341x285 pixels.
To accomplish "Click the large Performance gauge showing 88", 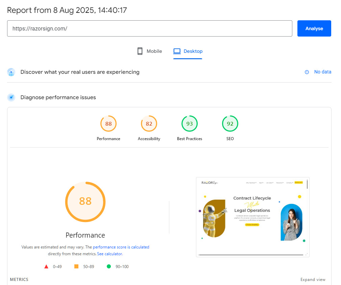I will click(85, 202).
